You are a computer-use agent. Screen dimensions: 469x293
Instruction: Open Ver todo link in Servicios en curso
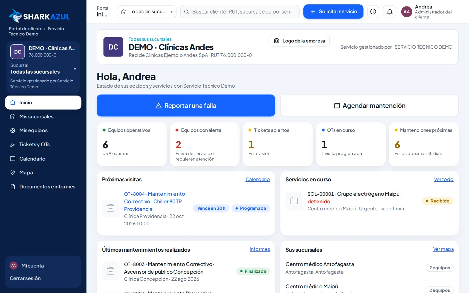[443, 179]
